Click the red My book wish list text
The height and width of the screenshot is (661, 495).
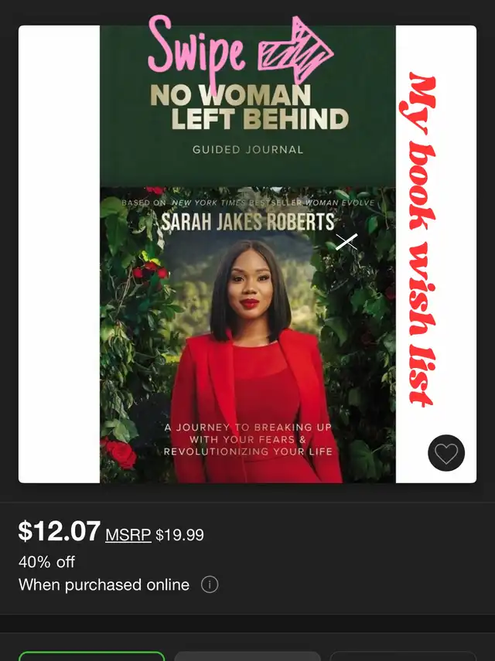pos(418,239)
